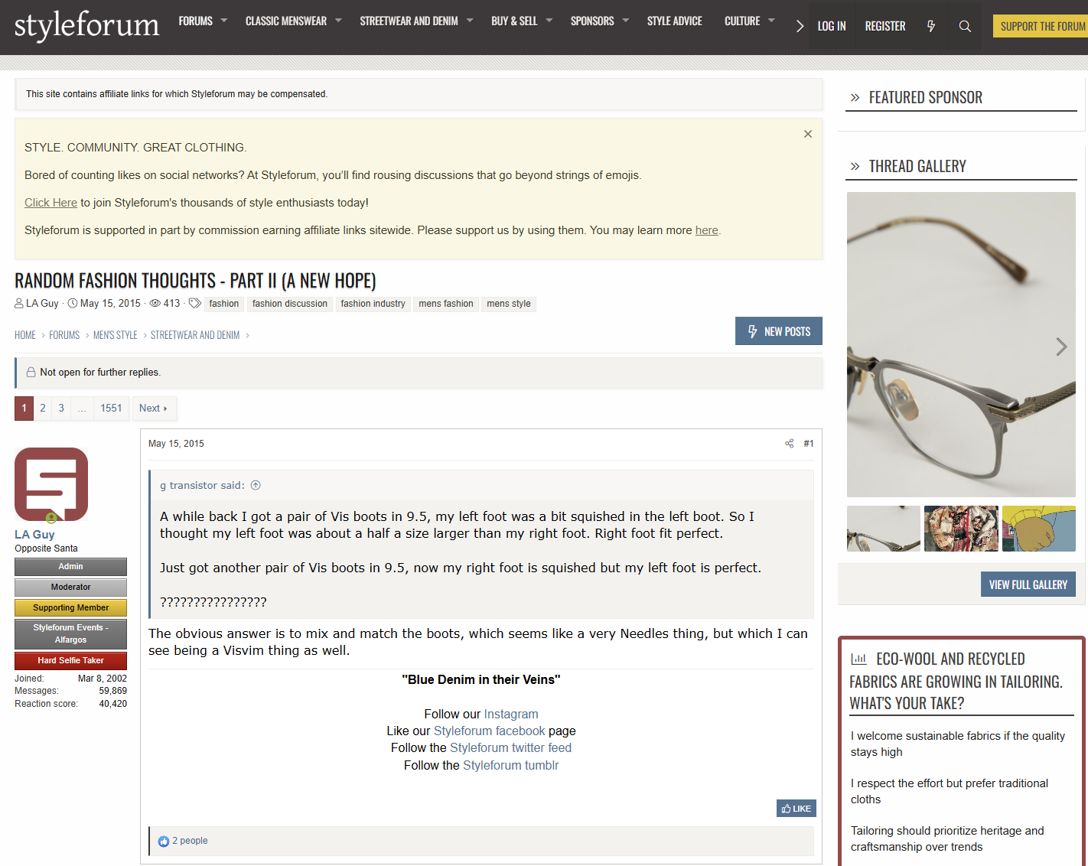
Task: Select 'I welcome sustainable fabrics' poll option
Action: pyautogui.click(x=958, y=744)
